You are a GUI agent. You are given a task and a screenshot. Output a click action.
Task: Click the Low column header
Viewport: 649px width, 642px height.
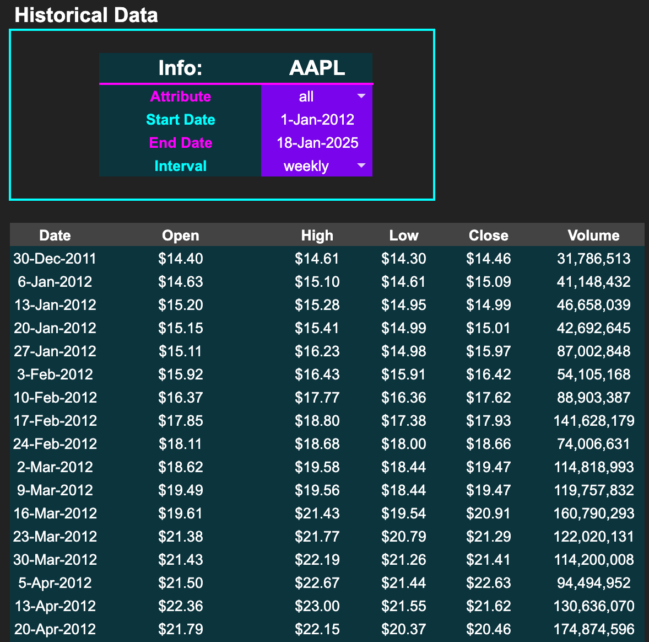[404, 235]
